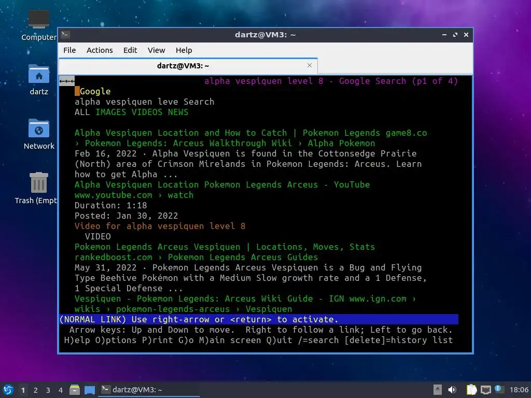Close the dartz@VM3 terminal tab
531x398 pixels.
[309, 65]
